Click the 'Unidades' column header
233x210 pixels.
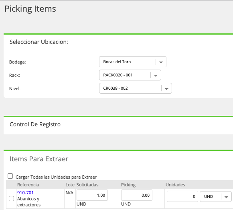pos(175,185)
